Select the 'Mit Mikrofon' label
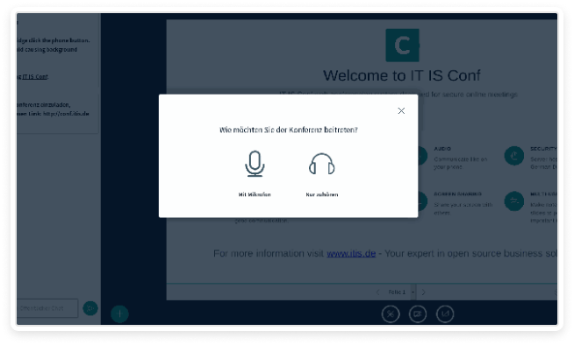This screenshot has width=574, height=345. tap(255, 194)
